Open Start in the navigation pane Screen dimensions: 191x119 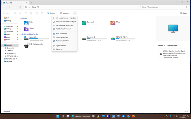point(6,18)
